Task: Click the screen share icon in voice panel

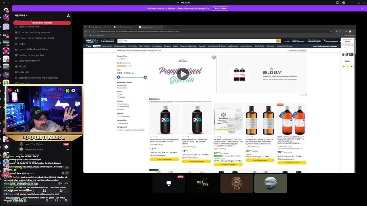Action: point(27,191)
